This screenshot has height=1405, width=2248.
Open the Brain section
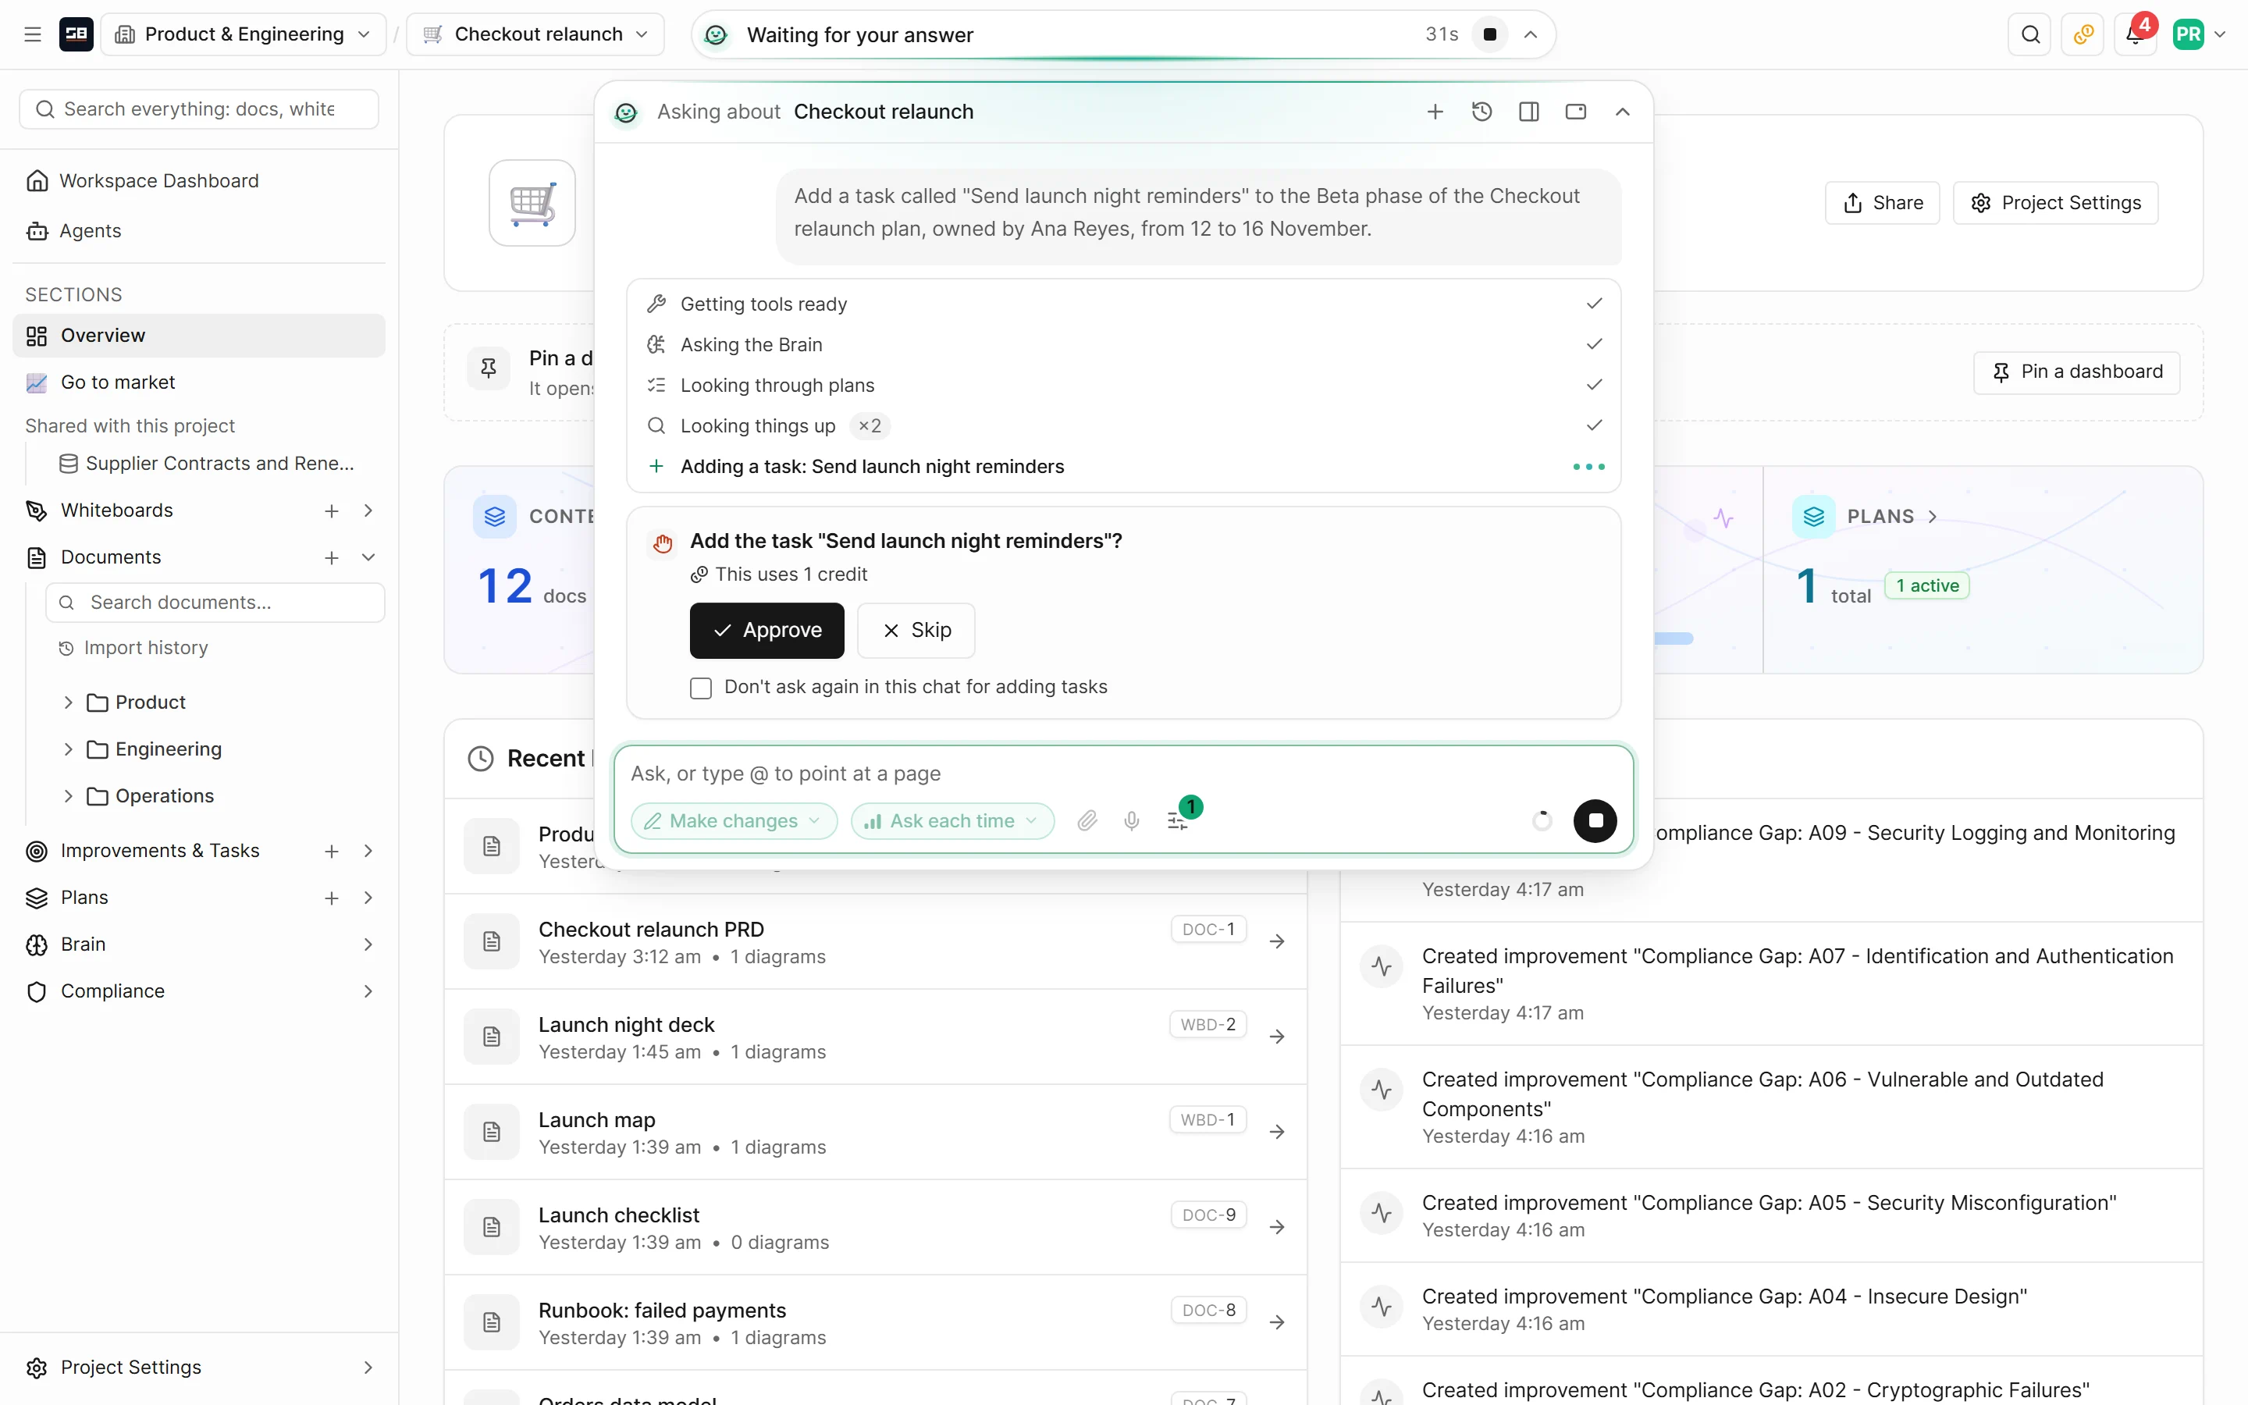[x=199, y=944]
